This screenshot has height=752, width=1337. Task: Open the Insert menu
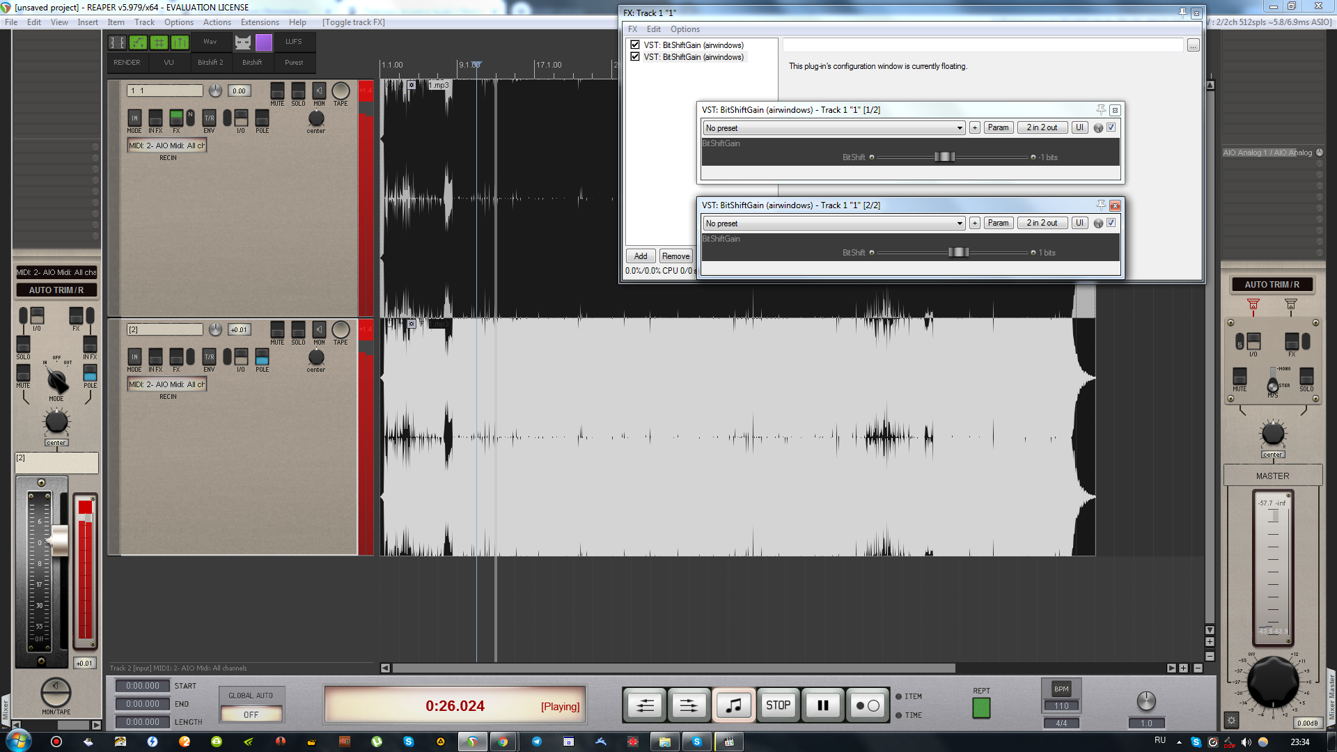[x=88, y=22]
